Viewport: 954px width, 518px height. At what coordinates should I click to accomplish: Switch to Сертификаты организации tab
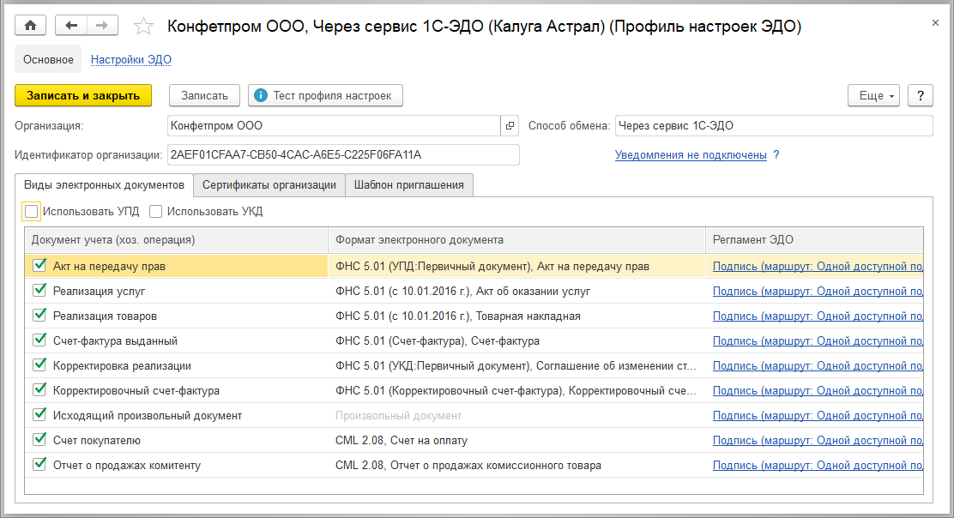click(269, 184)
